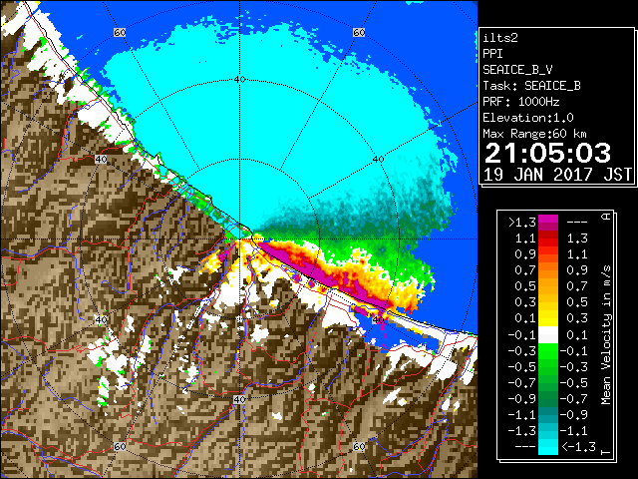Pick the bright green band in the color scale

(x=548, y=350)
